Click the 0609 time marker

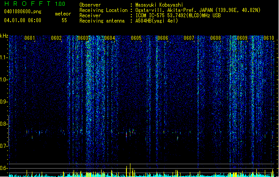242,38
